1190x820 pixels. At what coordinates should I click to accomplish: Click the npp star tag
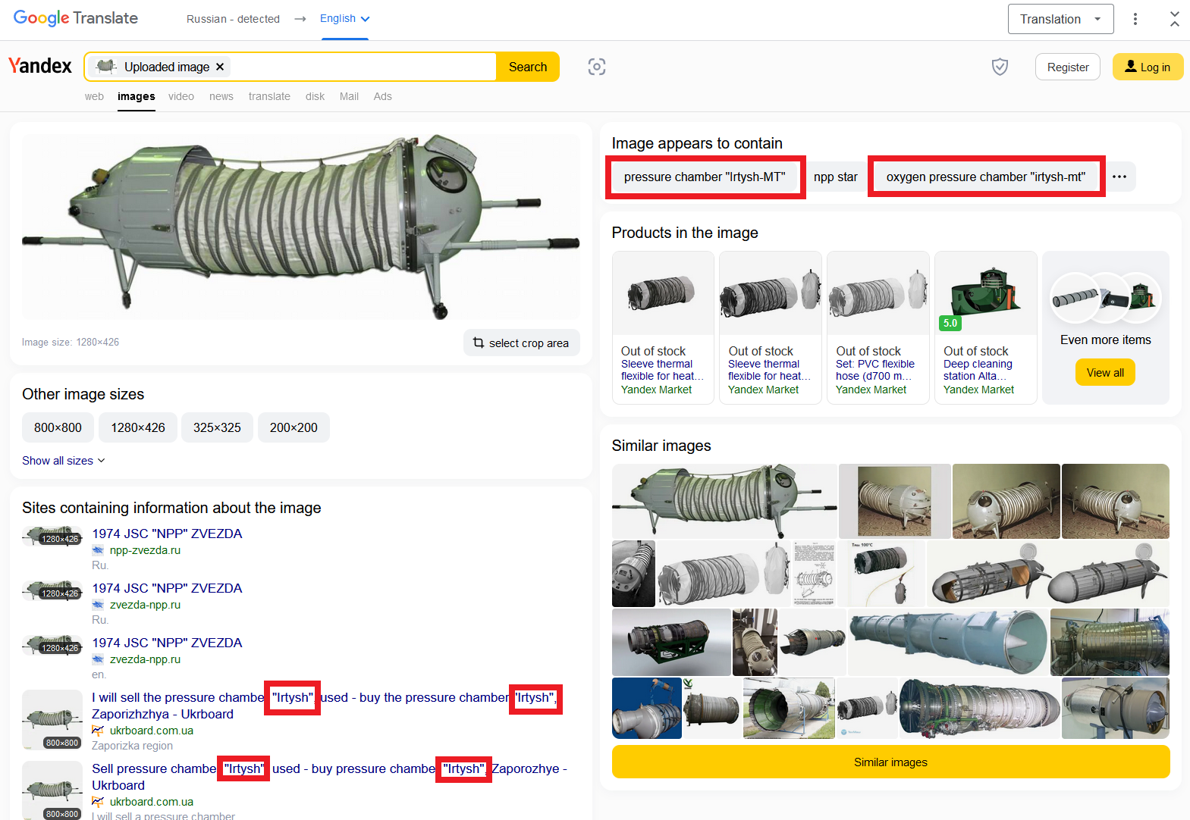point(835,177)
